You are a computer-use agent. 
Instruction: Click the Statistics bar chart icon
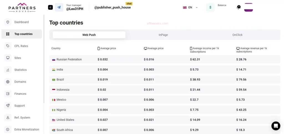click(x=7, y=70)
